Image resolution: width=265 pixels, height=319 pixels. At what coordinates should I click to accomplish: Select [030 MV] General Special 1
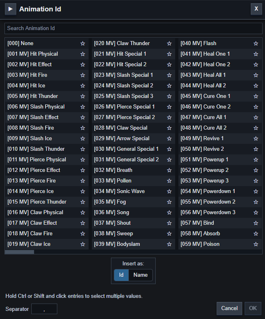(133, 149)
